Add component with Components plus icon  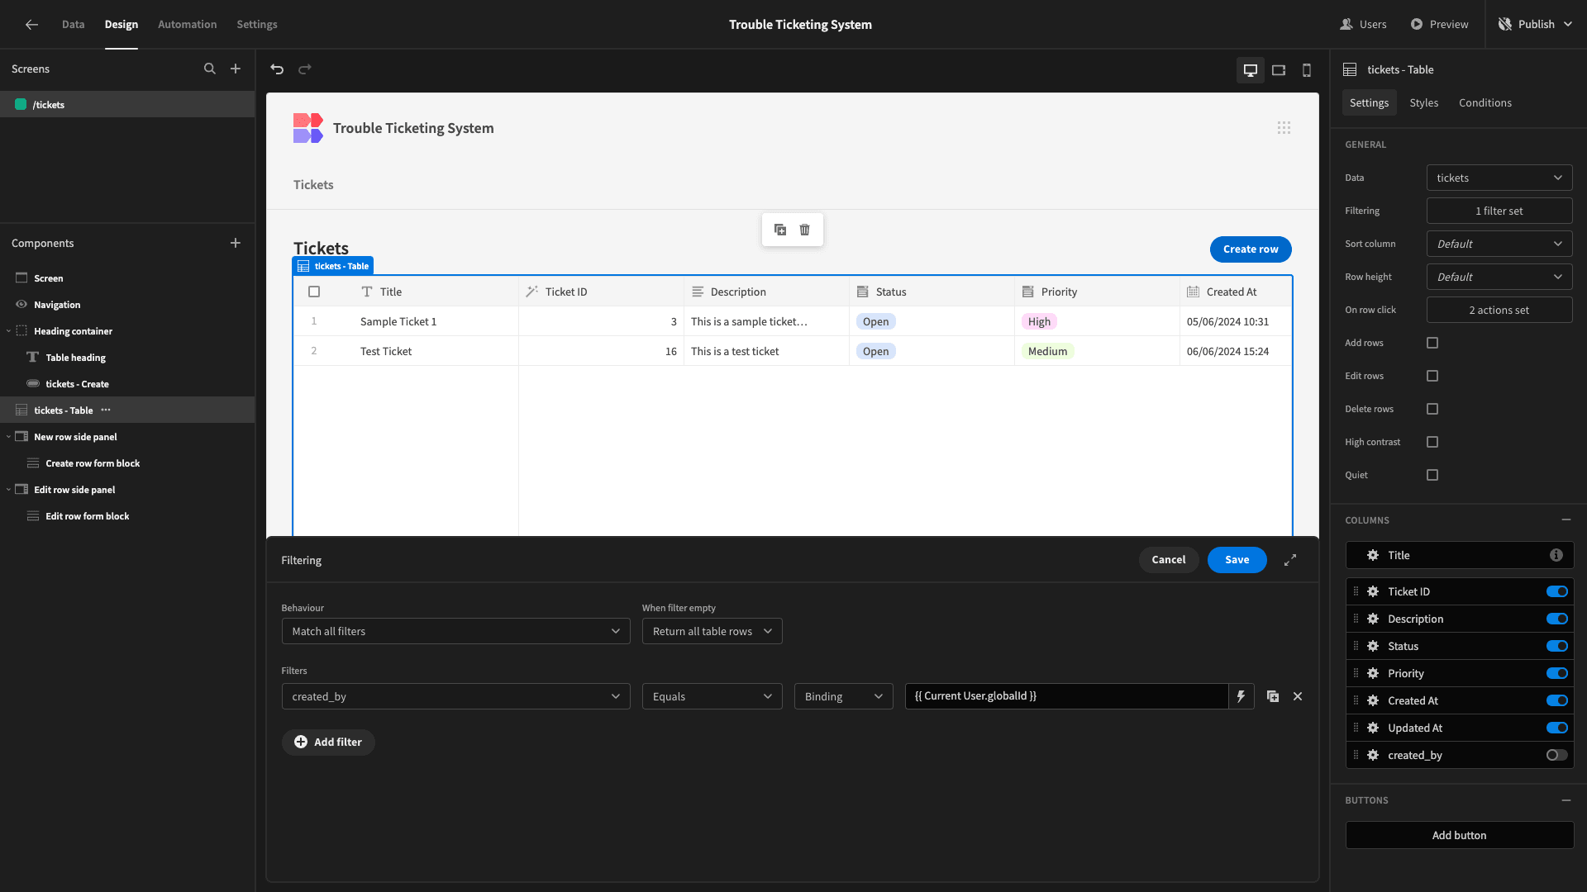click(236, 243)
